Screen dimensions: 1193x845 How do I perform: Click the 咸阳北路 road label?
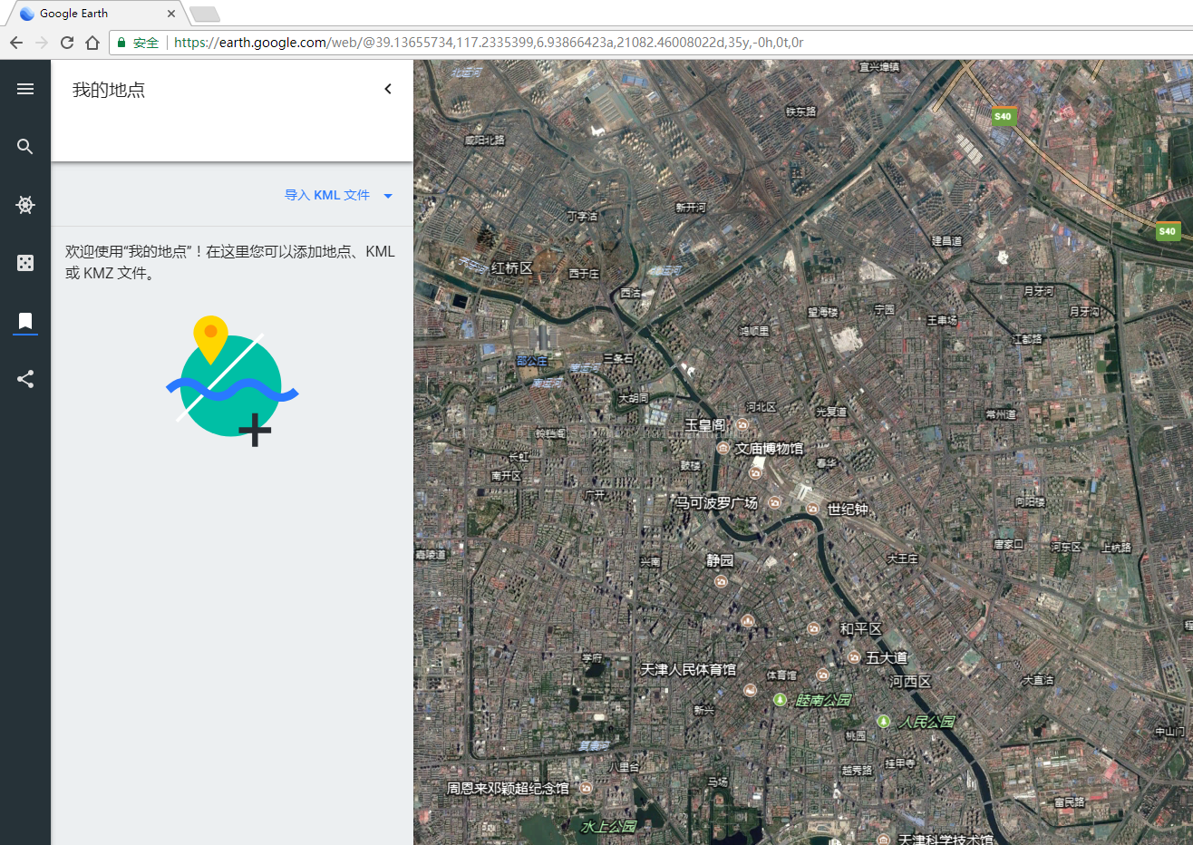(x=485, y=141)
